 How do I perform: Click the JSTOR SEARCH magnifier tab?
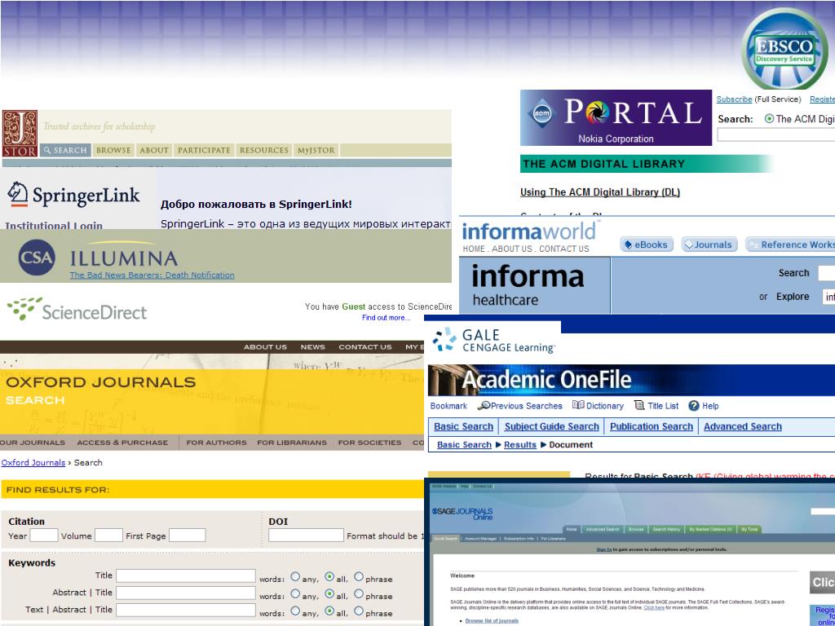[x=64, y=150]
